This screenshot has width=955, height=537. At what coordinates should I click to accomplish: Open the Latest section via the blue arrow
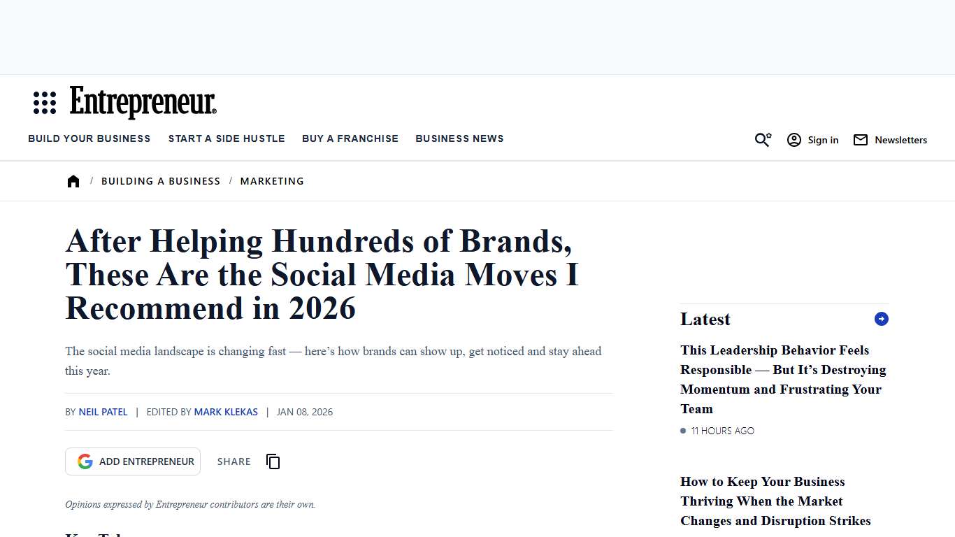(x=881, y=318)
